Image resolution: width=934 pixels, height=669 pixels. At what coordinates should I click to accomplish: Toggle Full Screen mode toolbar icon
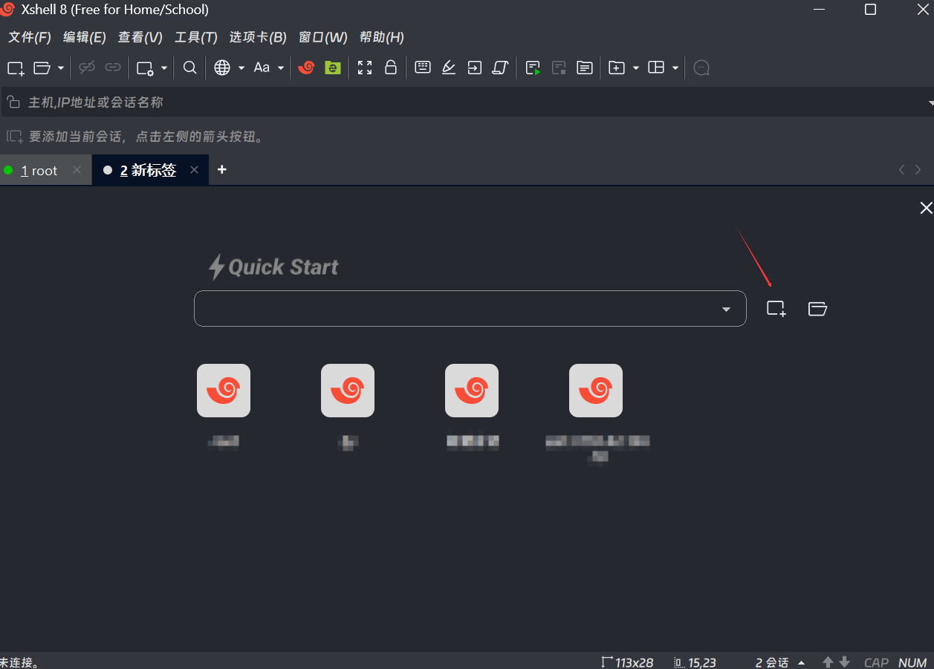365,68
